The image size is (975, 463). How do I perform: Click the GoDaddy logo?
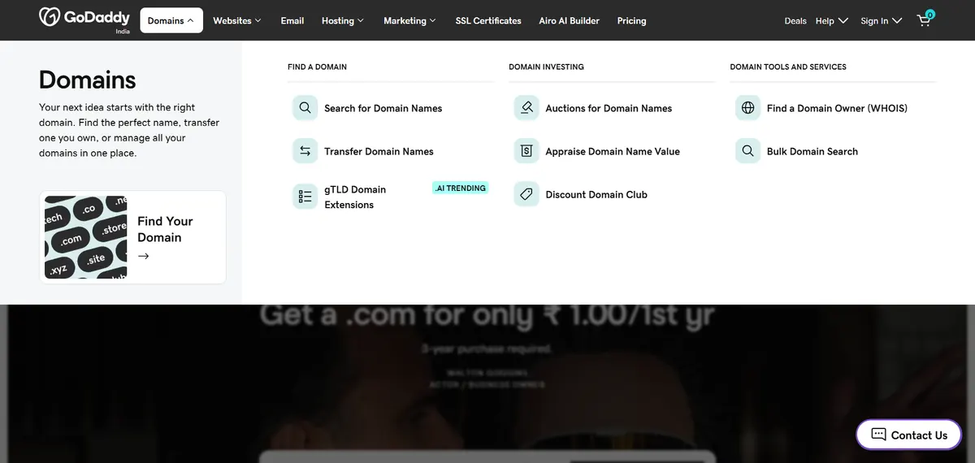[84, 18]
